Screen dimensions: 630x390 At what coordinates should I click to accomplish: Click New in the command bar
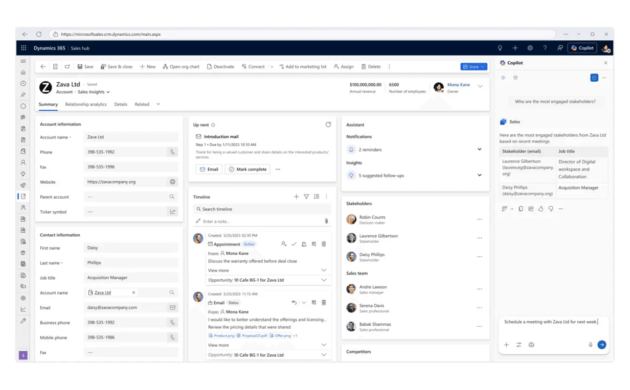pyautogui.click(x=148, y=66)
